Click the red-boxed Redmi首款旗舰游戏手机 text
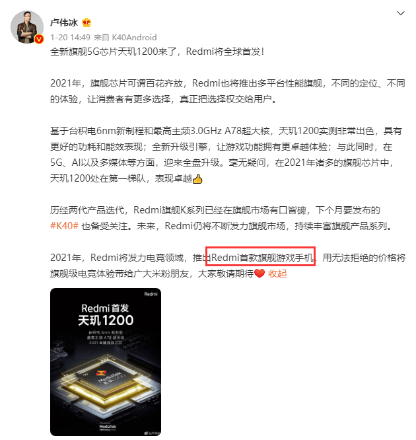 click(261, 256)
